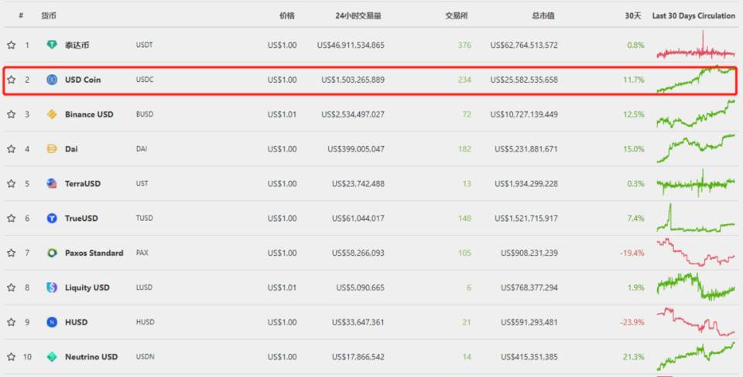Open Paxos Standard circulation sparkline

696,252
